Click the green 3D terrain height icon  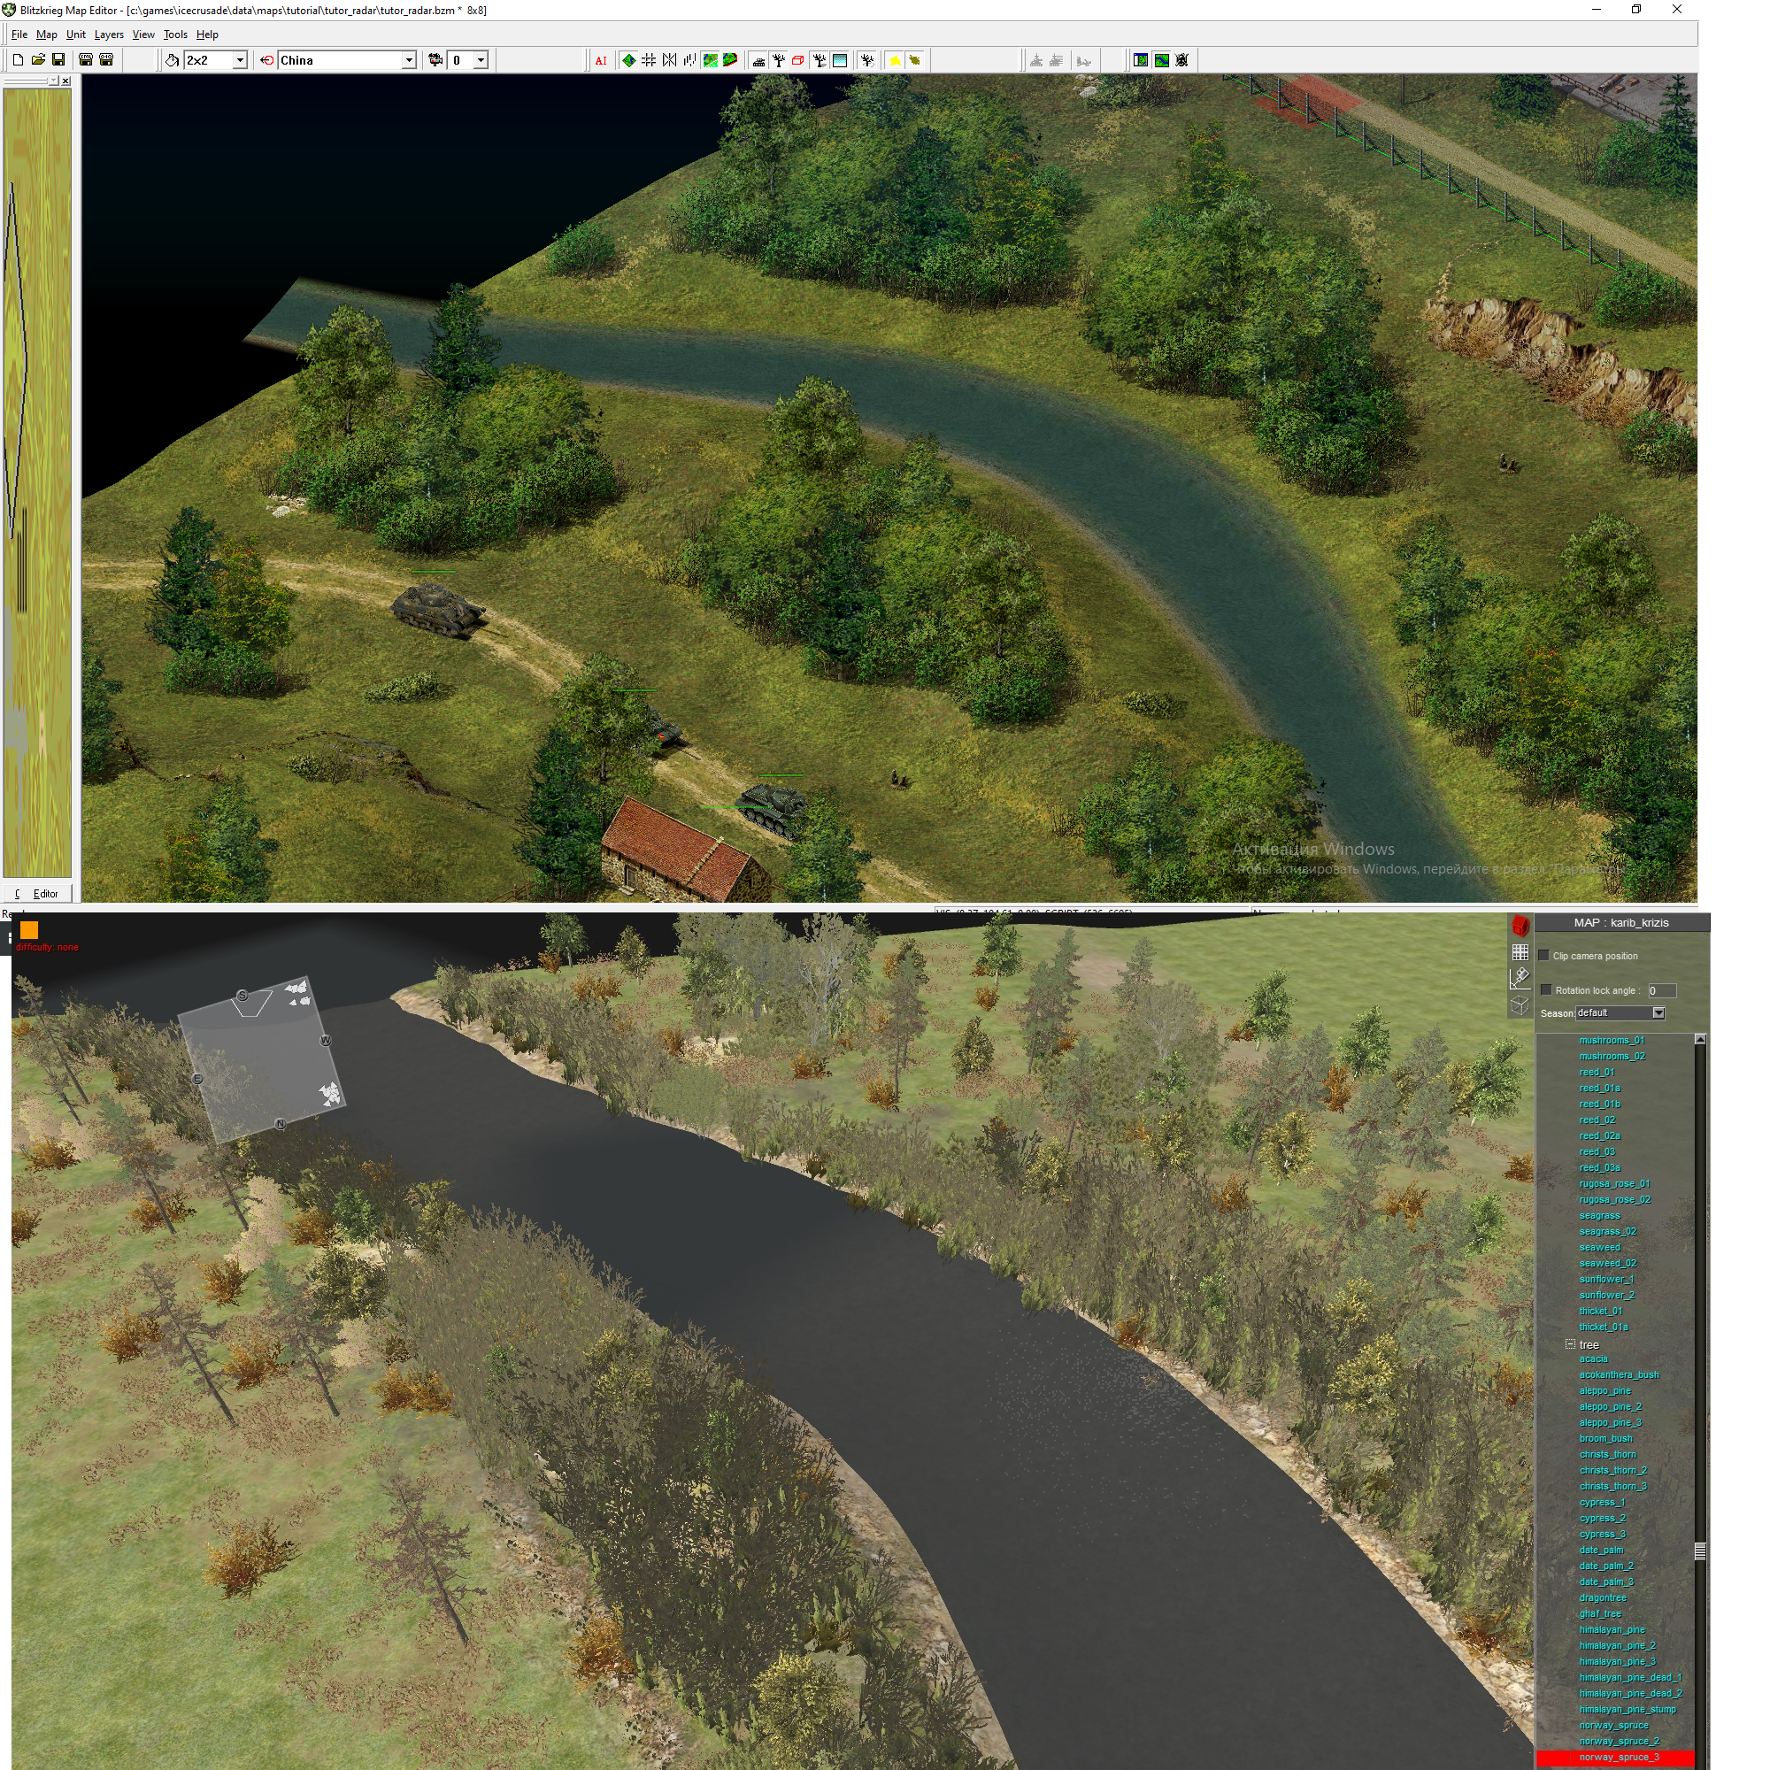click(730, 60)
